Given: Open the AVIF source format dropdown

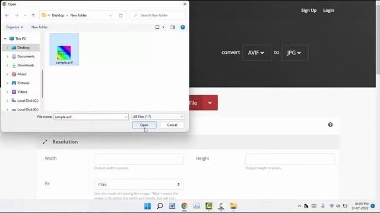Looking at the screenshot, I should (x=256, y=53).
